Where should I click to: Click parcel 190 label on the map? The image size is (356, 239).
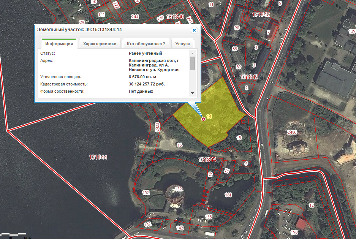[x=294, y=232]
